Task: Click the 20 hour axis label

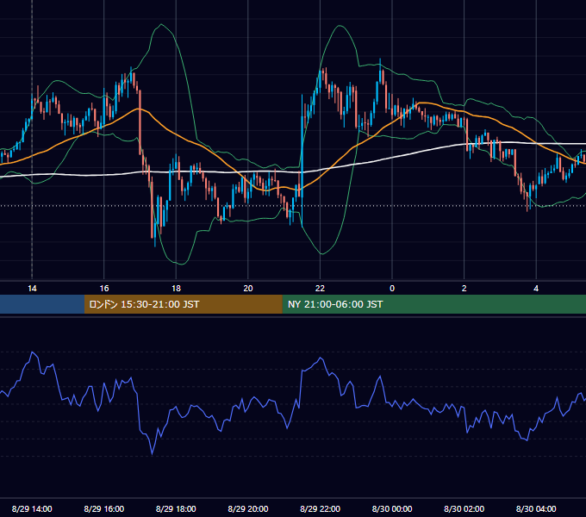Action: [x=248, y=289]
